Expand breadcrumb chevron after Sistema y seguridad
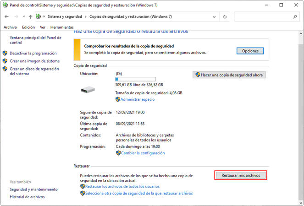This screenshot has width=304, height=206. 86,16
